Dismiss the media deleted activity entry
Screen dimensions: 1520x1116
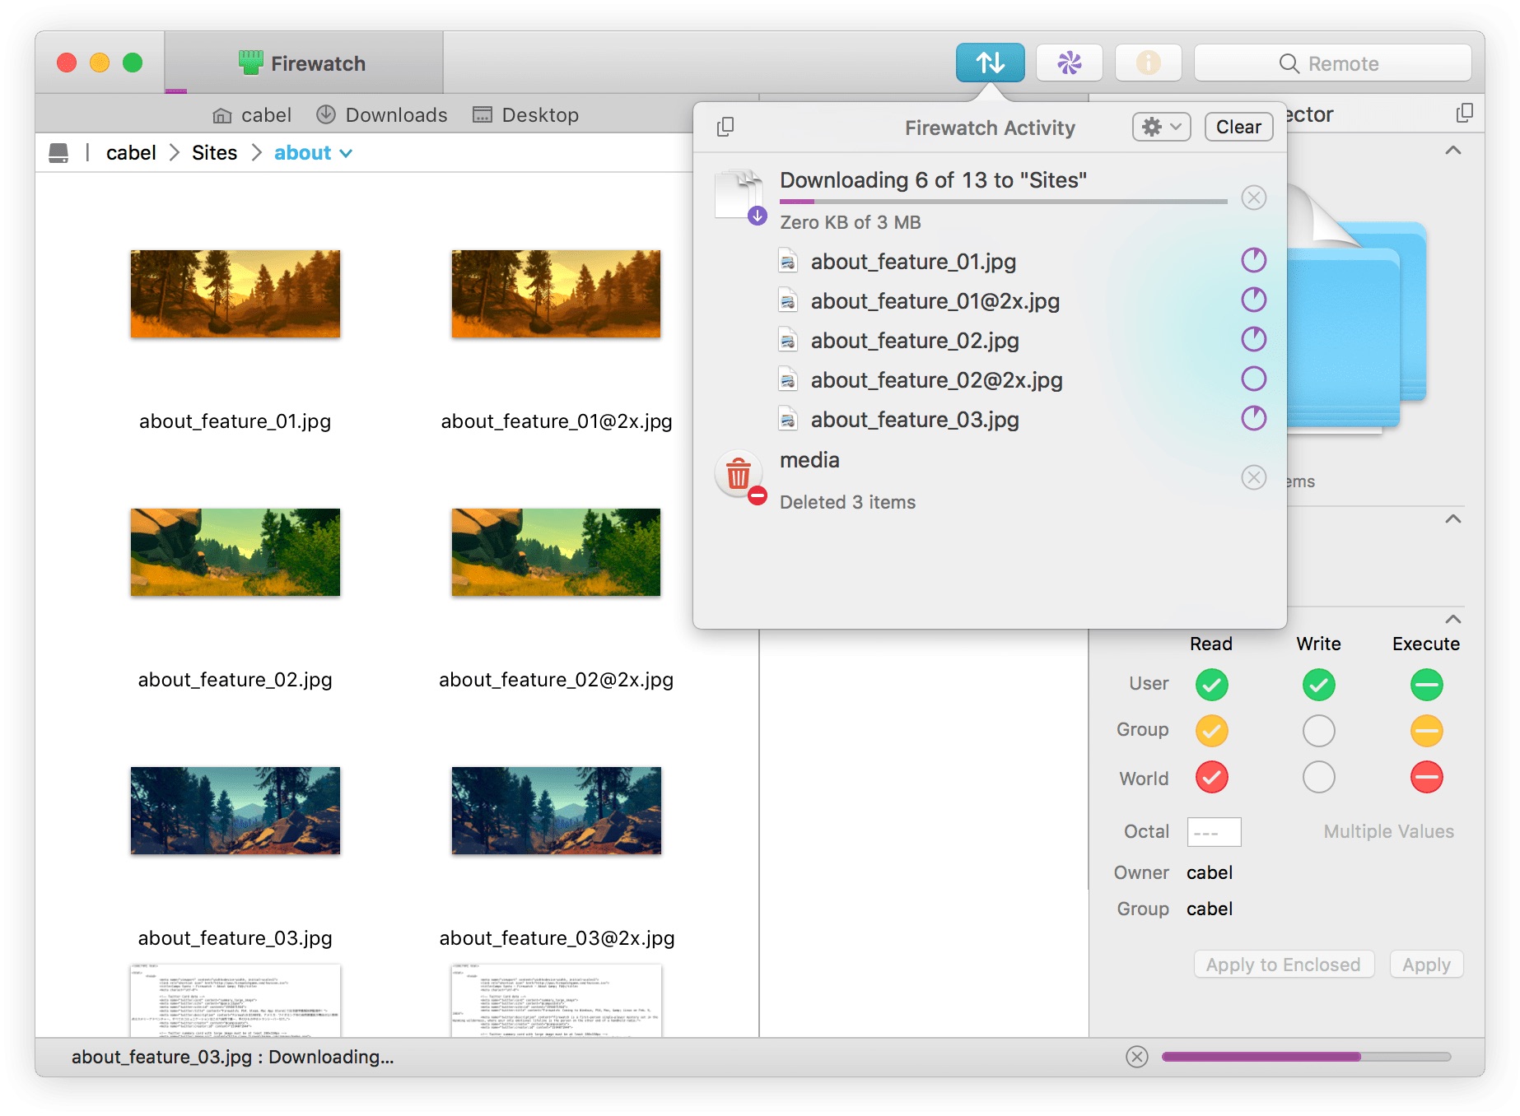pyautogui.click(x=1253, y=477)
